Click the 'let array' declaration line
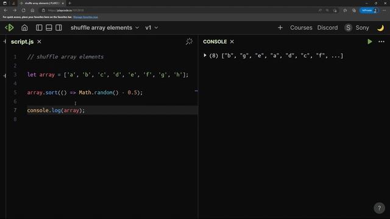This screenshot has height=219, width=390. (x=108, y=75)
